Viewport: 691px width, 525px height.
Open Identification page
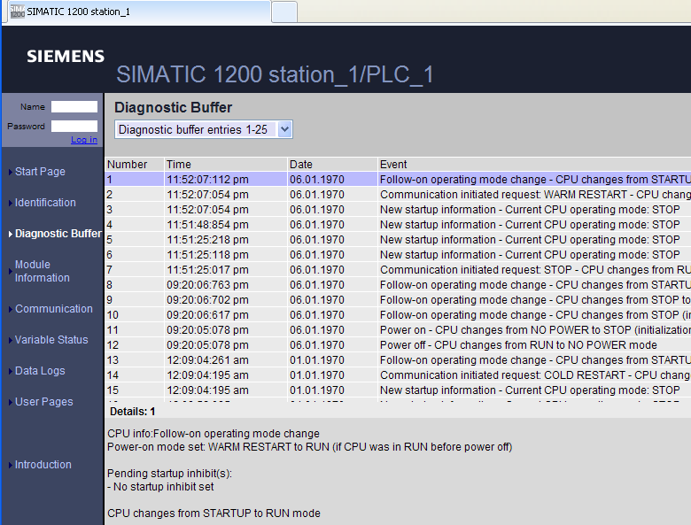(45, 203)
